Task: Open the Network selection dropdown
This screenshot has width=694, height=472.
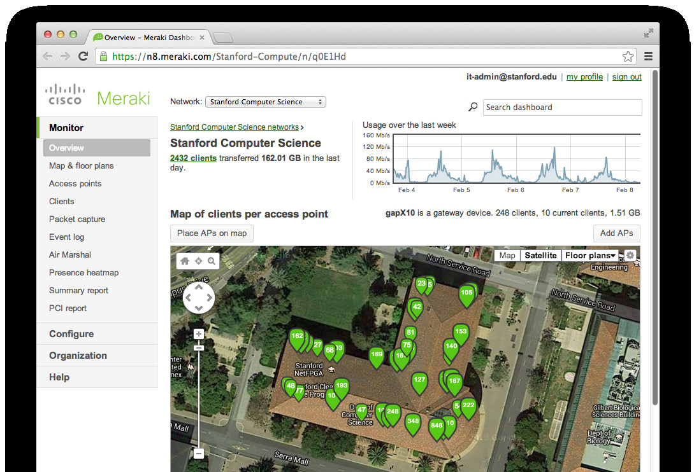Action: [266, 102]
